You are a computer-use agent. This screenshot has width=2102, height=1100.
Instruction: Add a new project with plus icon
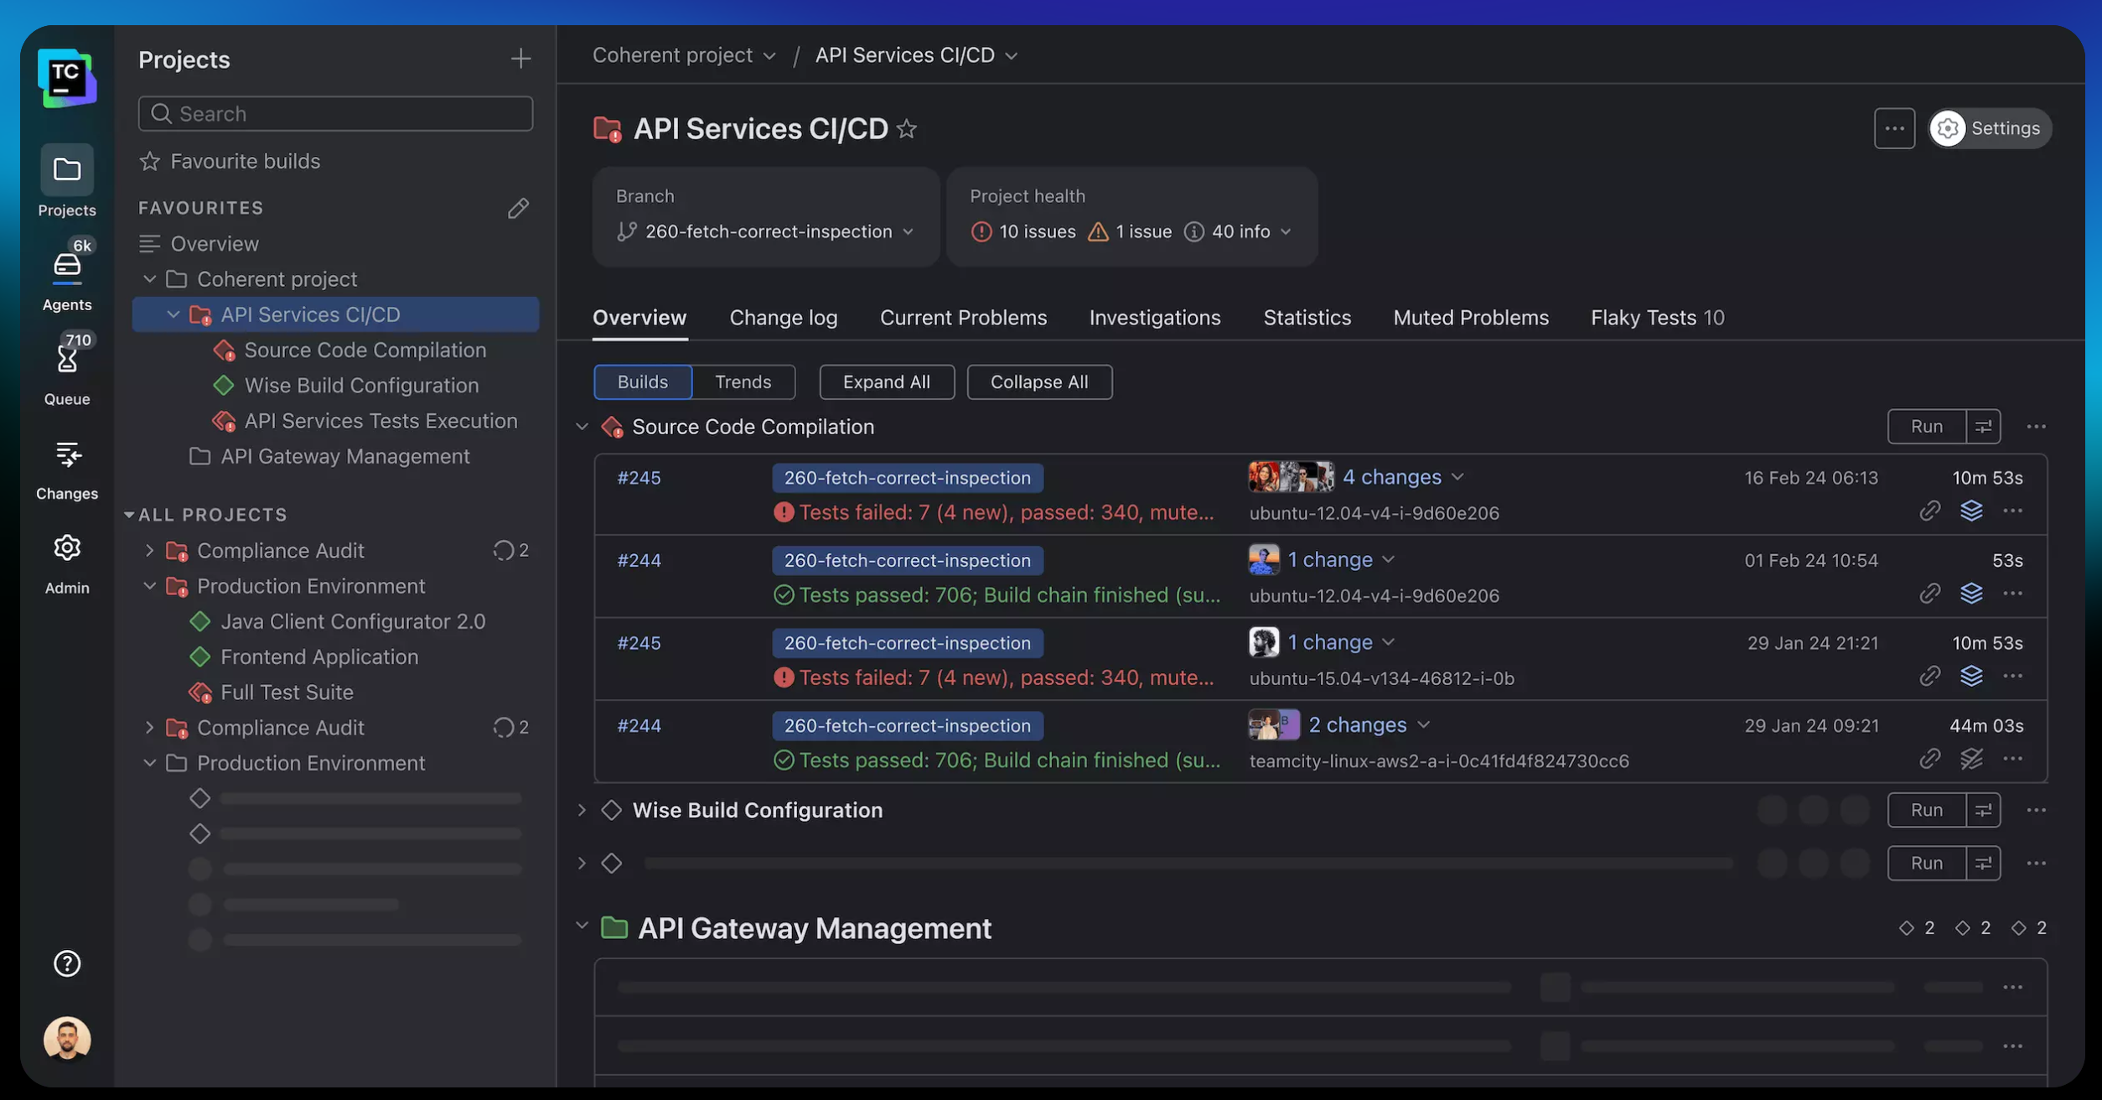(x=520, y=59)
